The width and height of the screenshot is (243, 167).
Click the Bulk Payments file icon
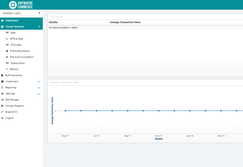click(2, 75)
